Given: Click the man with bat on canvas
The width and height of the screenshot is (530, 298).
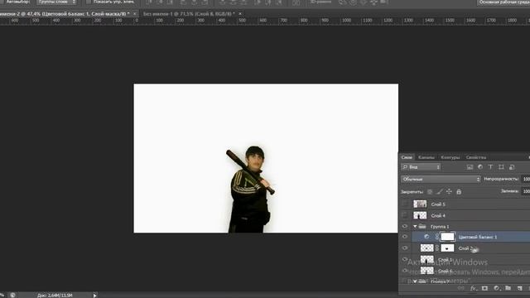Looking at the screenshot, I should pyautogui.click(x=251, y=190).
